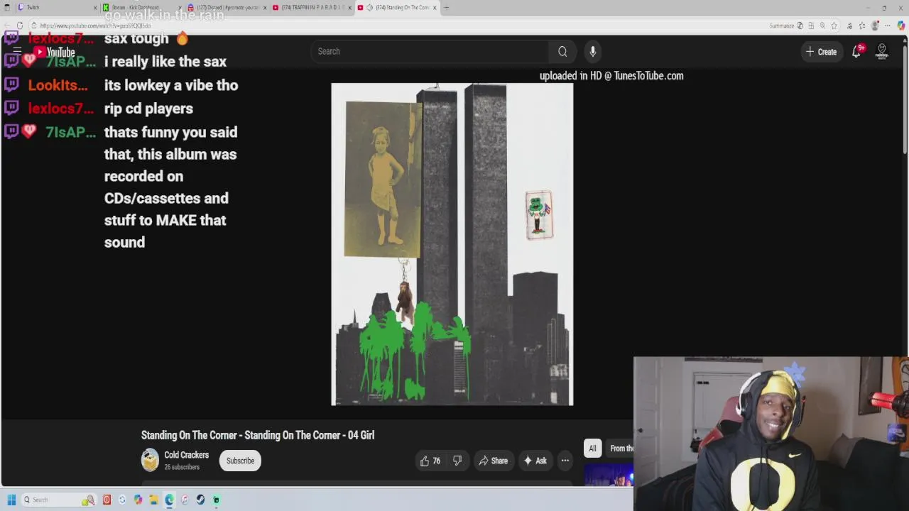Select the All filter chip
The width and height of the screenshot is (909, 511).
pos(592,448)
